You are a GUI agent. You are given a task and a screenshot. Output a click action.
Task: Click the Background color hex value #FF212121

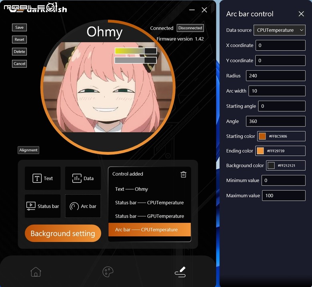pyautogui.click(x=286, y=165)
